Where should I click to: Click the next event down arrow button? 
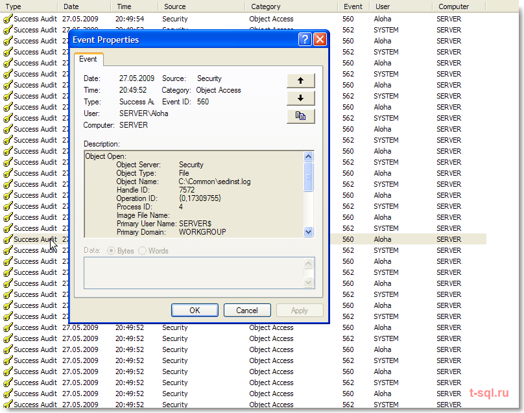[x=300, y=99]
